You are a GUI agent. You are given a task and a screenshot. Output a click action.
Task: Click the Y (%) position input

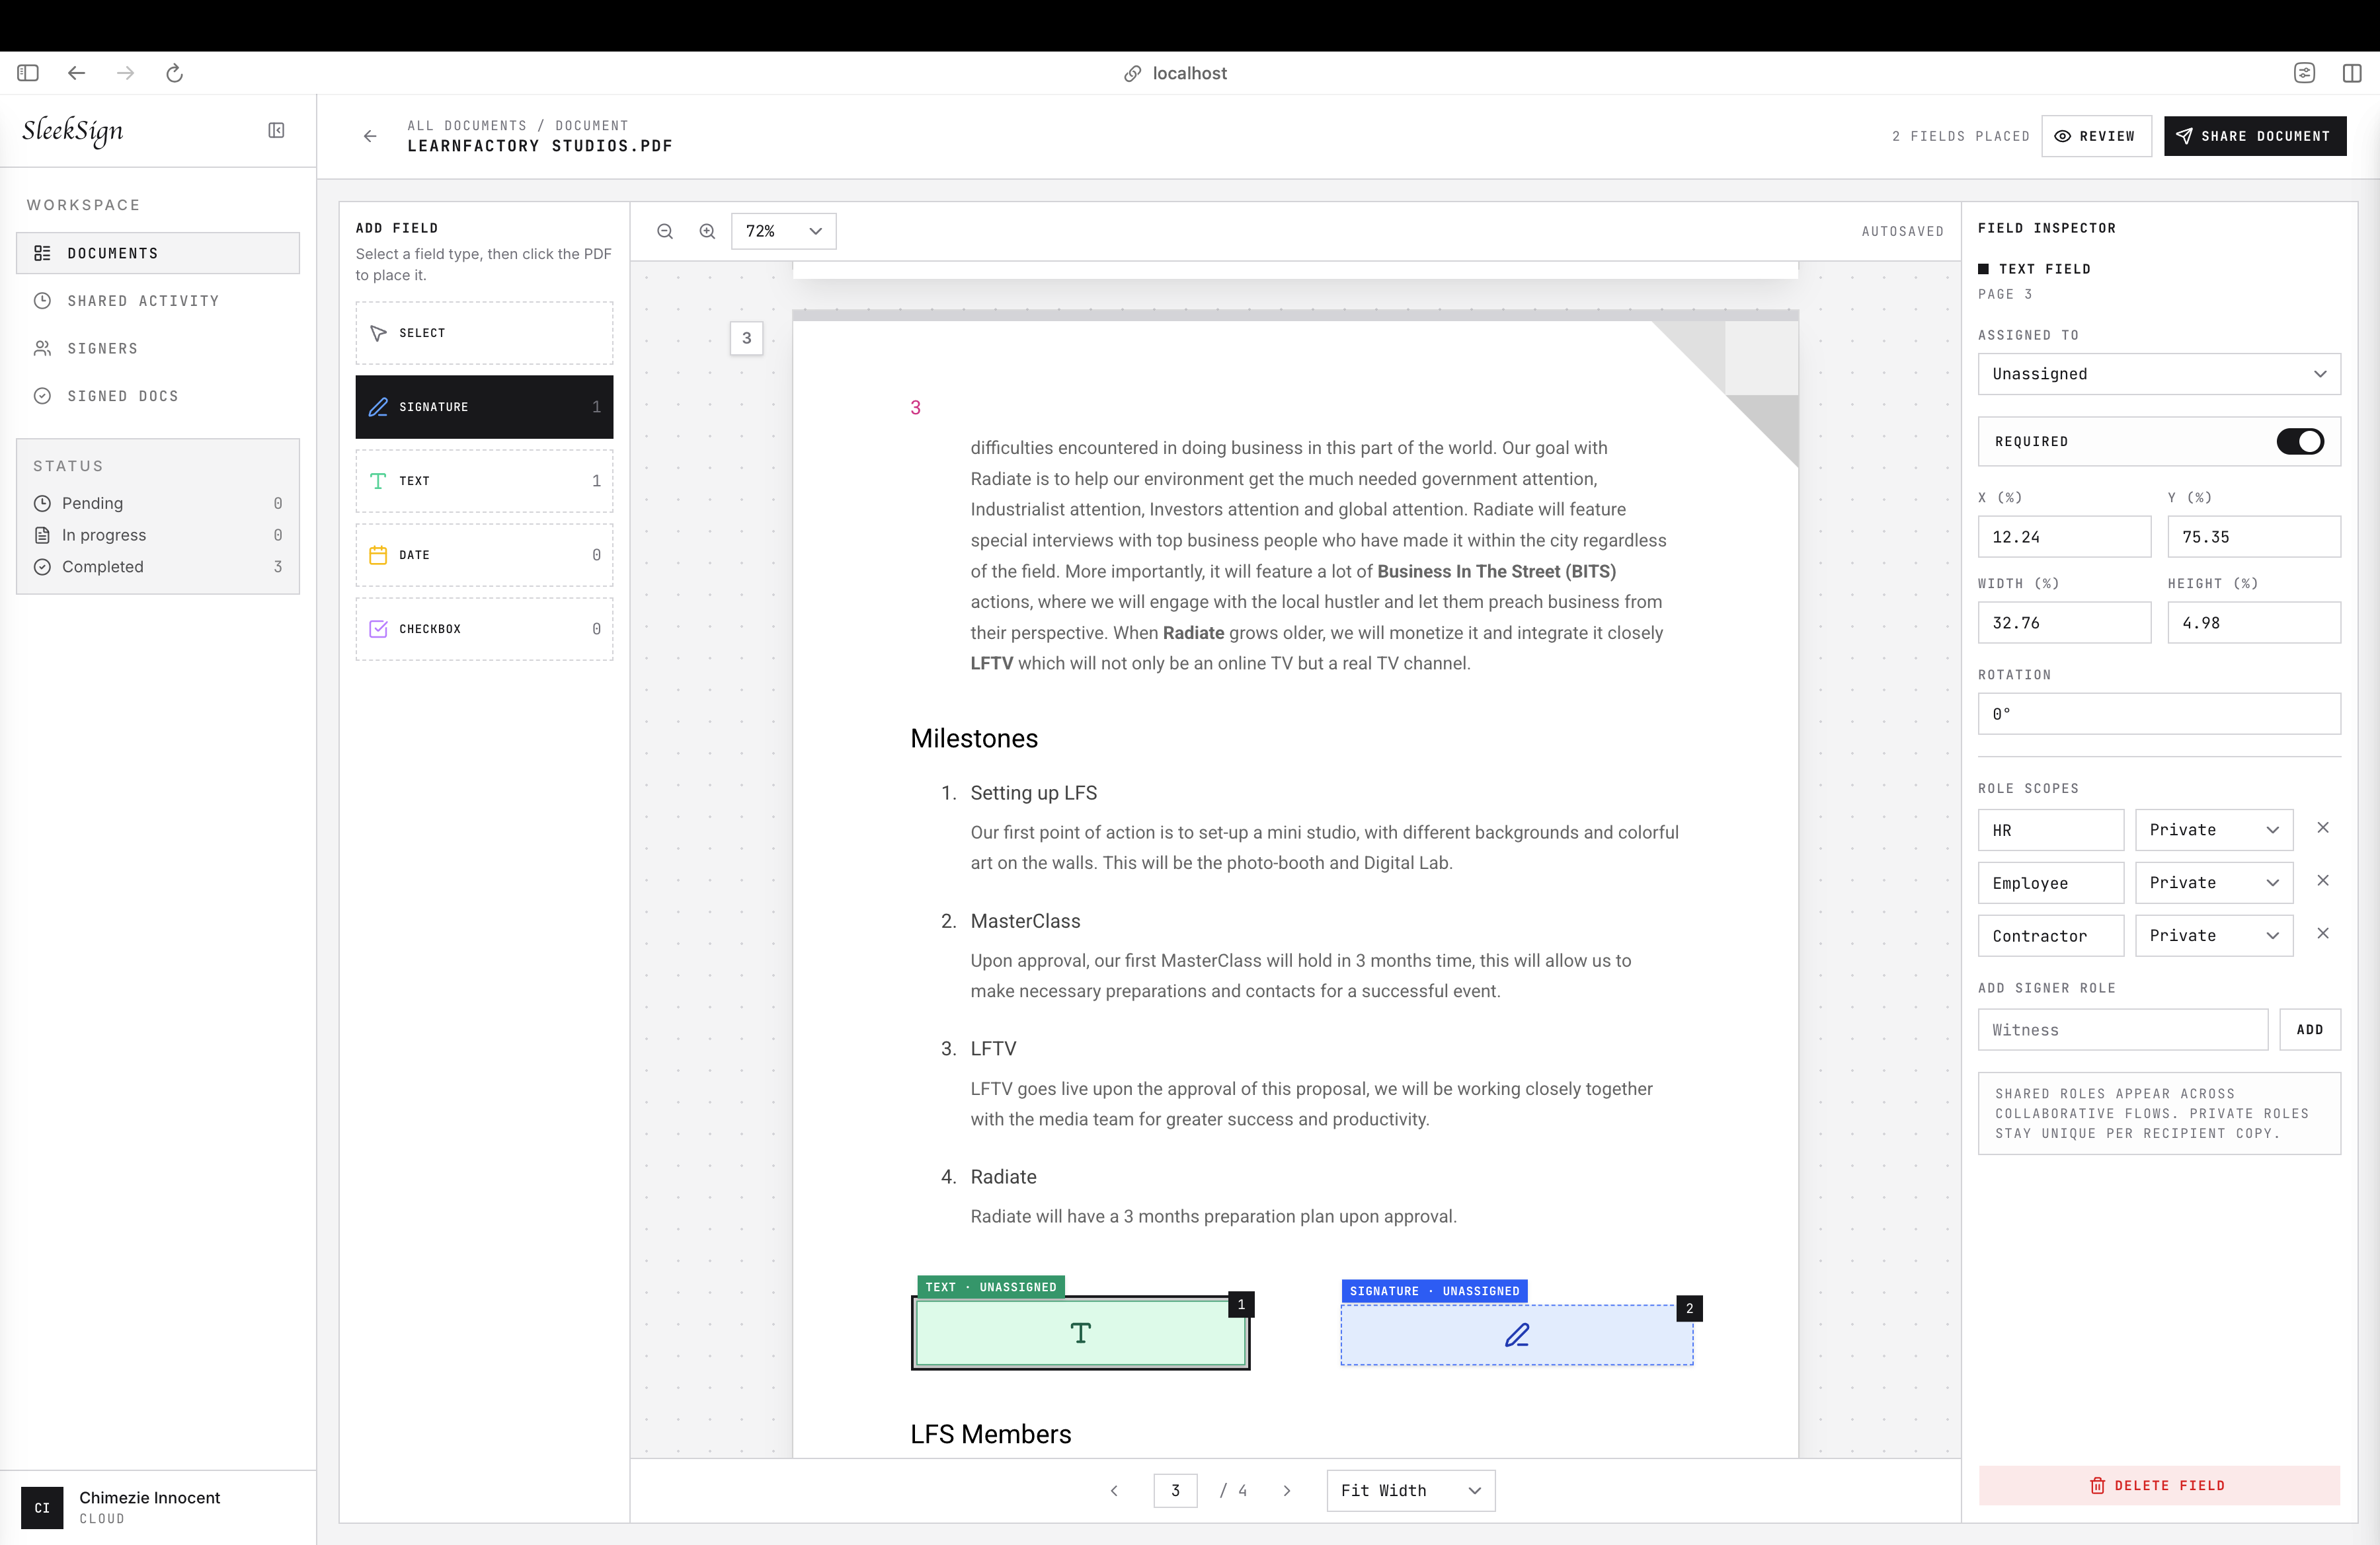pos(2254,537)
